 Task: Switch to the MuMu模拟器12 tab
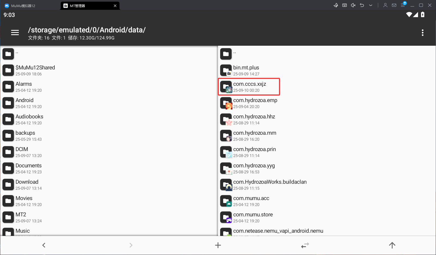point(30,6)
